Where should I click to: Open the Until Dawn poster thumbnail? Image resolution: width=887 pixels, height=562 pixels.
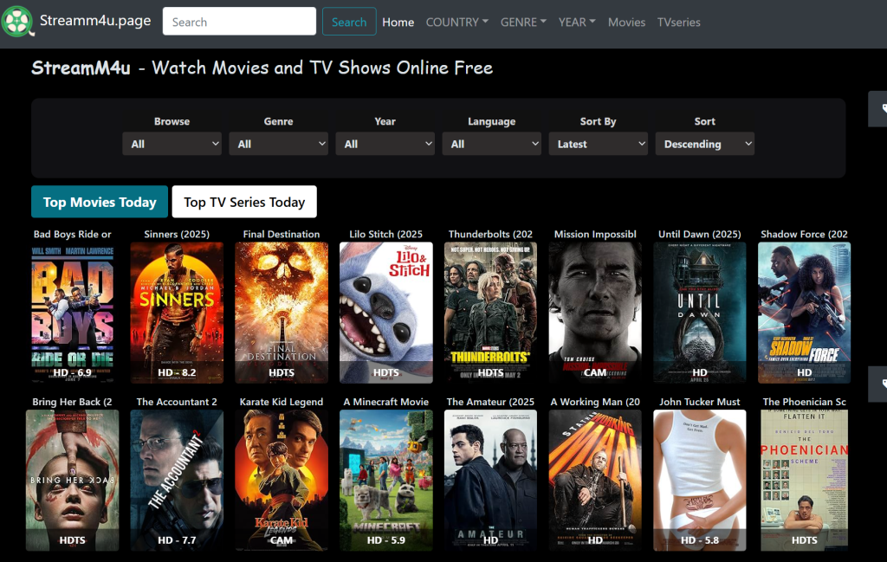(x=700, y=313)
